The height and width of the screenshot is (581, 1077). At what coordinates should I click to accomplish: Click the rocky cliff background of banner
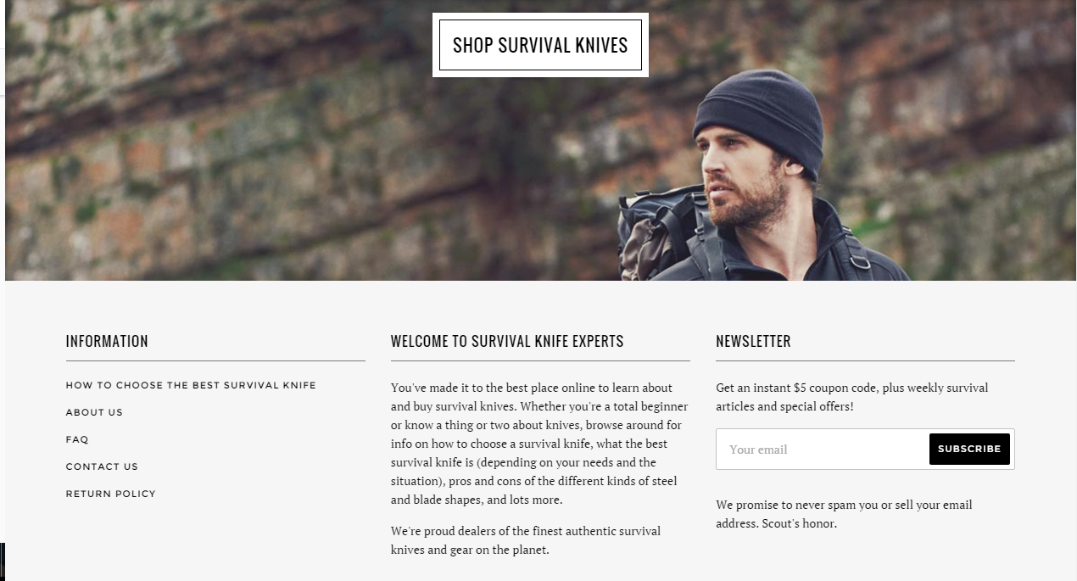297,161
